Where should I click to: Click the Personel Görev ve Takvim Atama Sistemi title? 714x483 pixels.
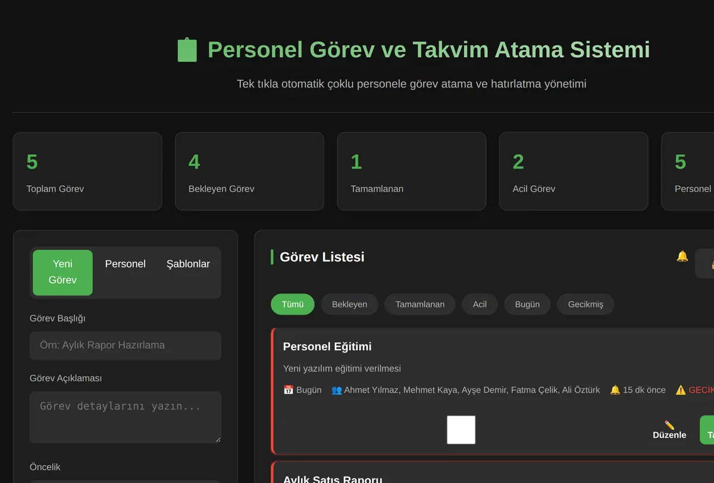click(x=428, y=49)
